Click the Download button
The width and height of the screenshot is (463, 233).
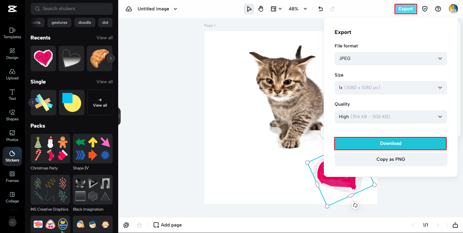coord(391,143)
